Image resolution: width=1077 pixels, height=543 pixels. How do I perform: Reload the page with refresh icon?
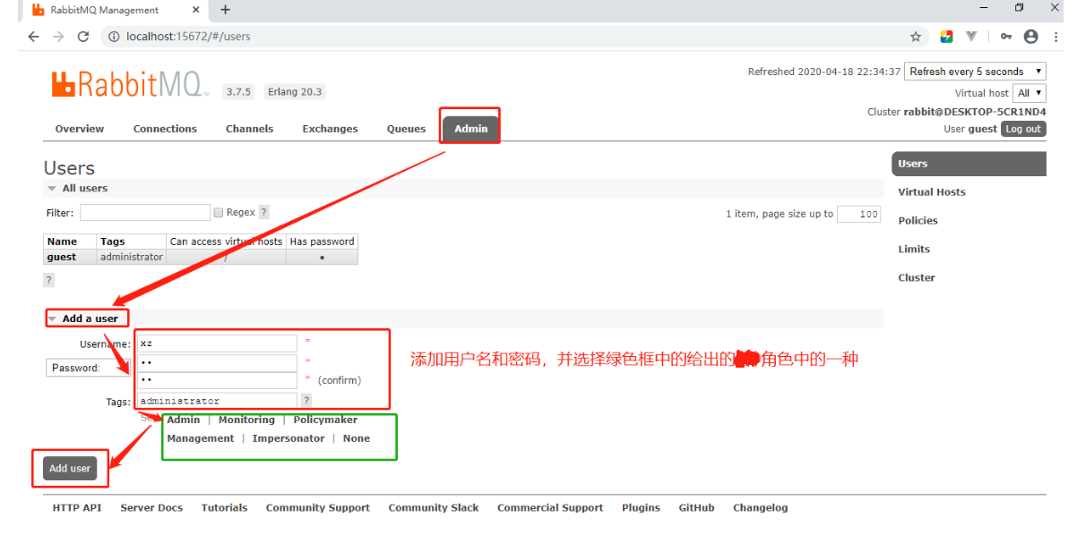coord(83,37)
